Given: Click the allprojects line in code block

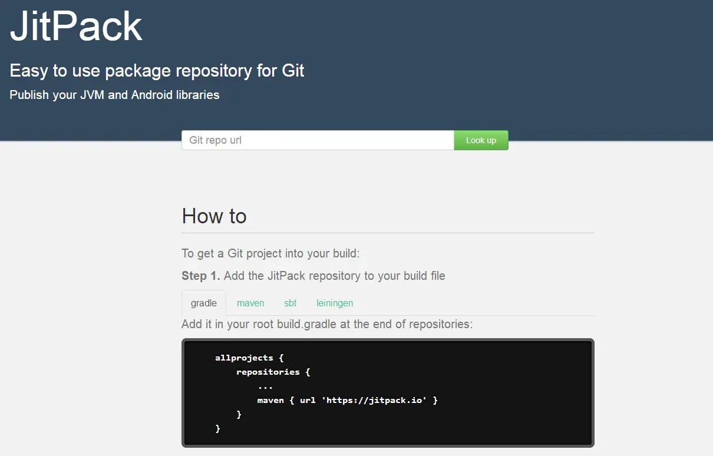Looking at the screenshot, I should coord(250,358).
